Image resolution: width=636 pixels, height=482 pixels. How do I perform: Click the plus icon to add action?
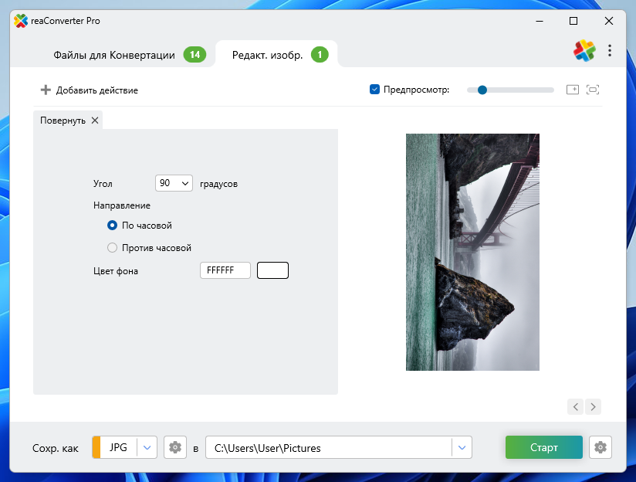point(46,90)
